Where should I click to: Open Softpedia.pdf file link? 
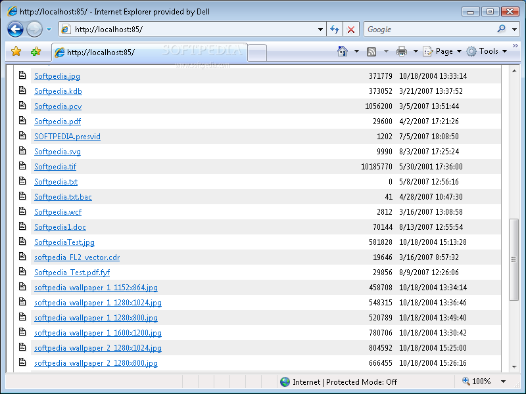[57, 121]
